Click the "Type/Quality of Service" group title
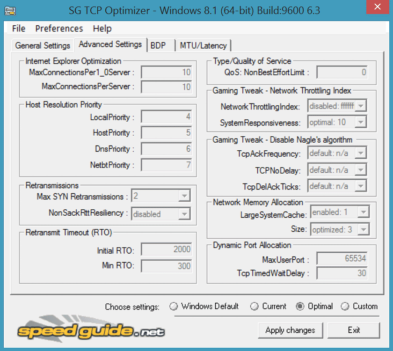393x351 pixels. click(252, 61)
